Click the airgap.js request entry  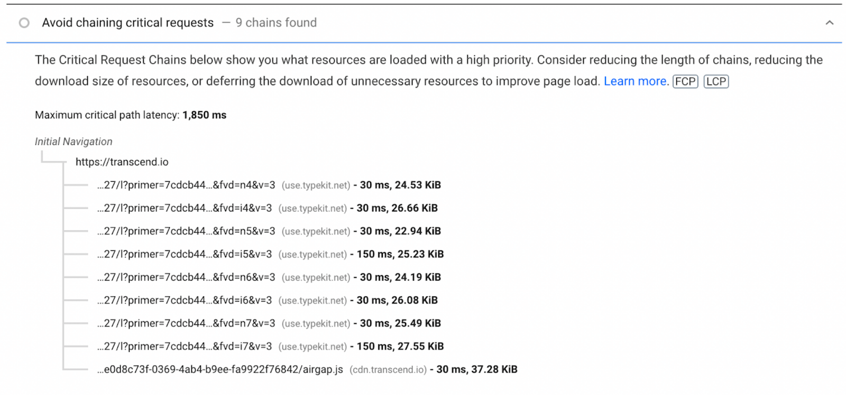220,369
